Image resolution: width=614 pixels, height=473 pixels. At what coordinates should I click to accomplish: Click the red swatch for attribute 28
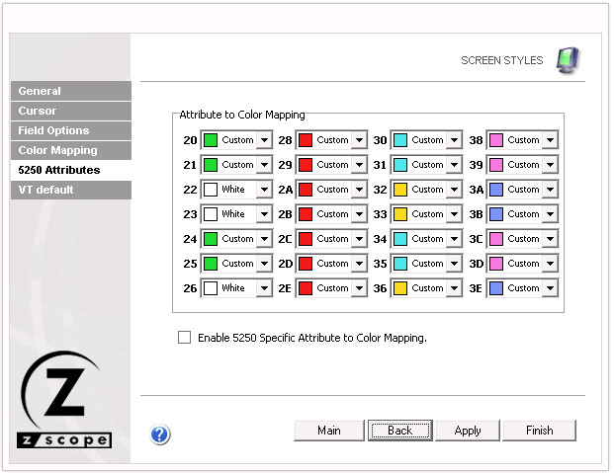306,140
